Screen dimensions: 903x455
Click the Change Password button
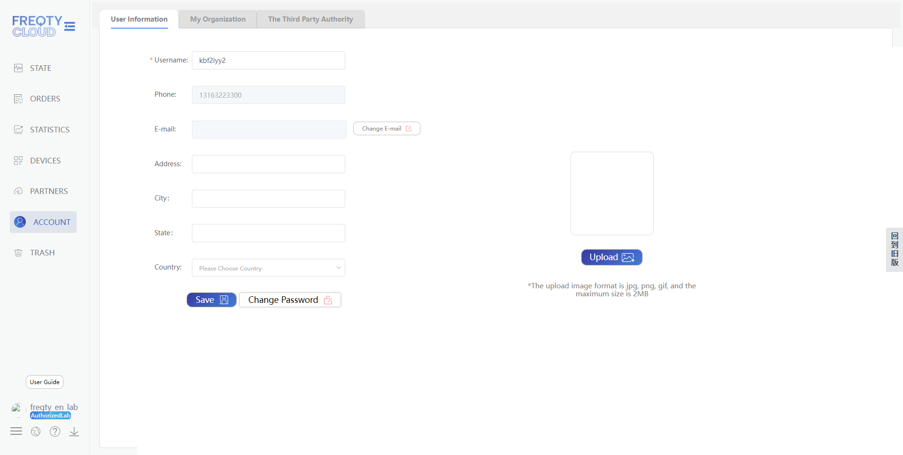click(290, 300)
